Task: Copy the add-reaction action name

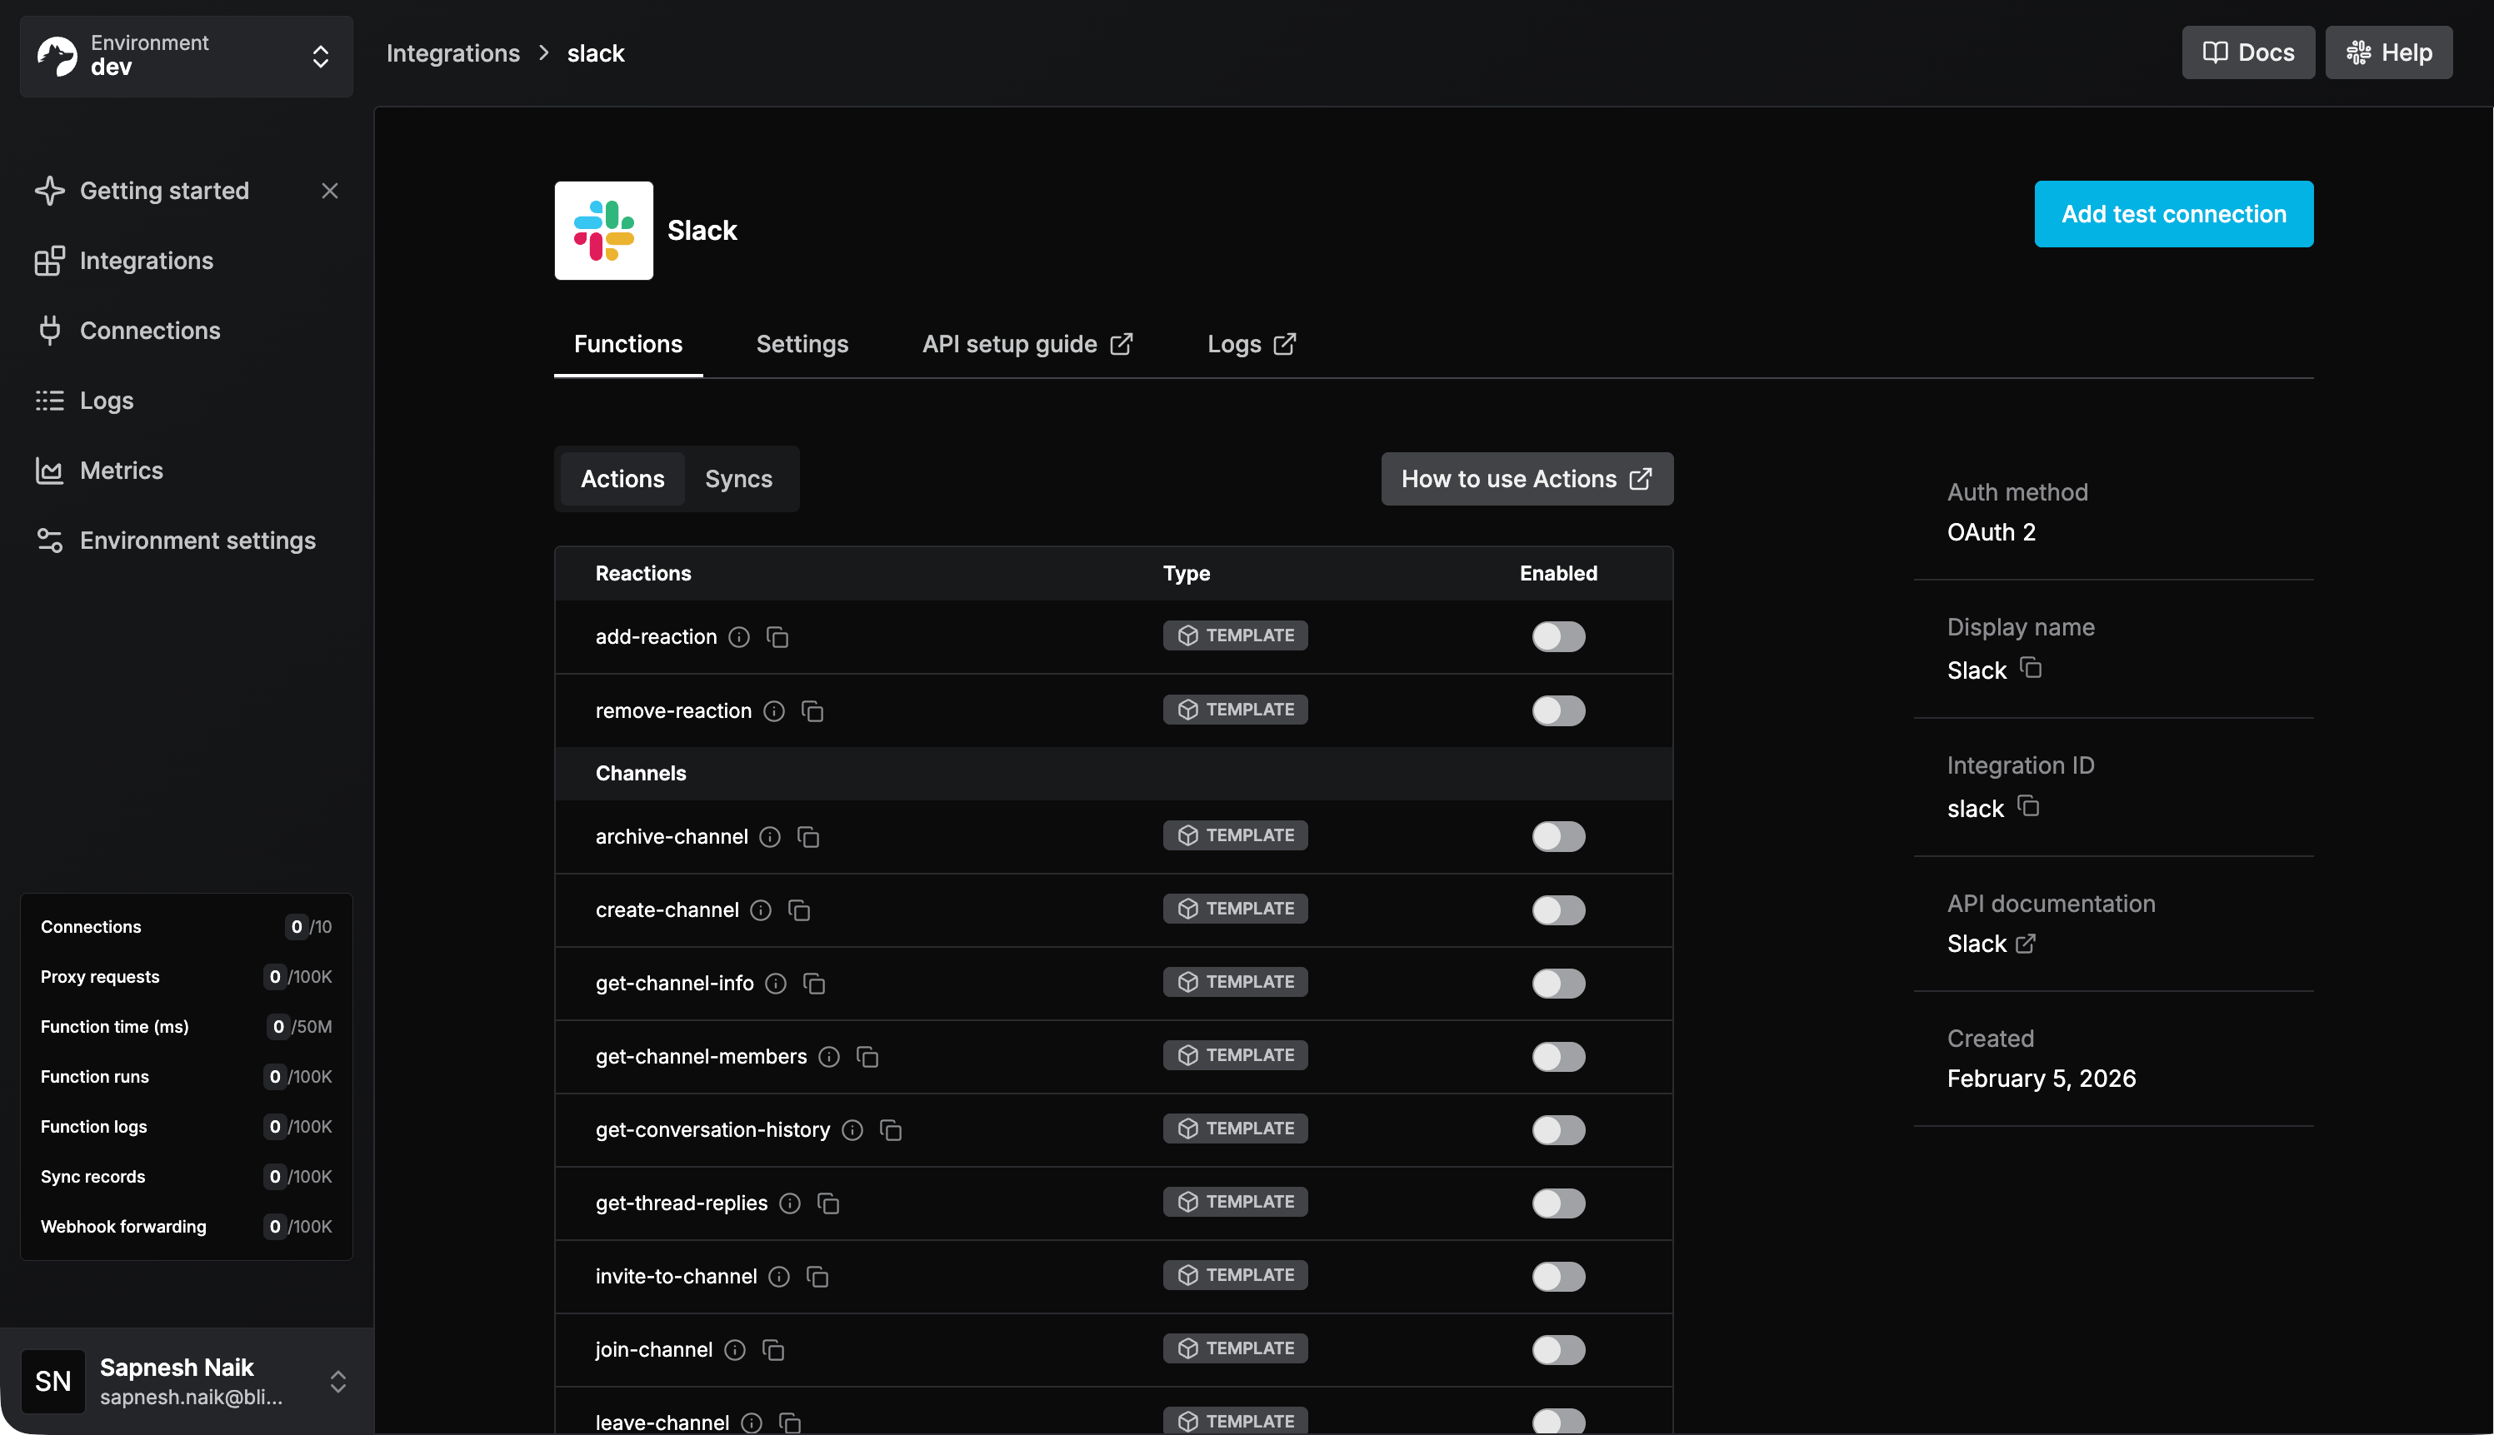Action: 777,638
